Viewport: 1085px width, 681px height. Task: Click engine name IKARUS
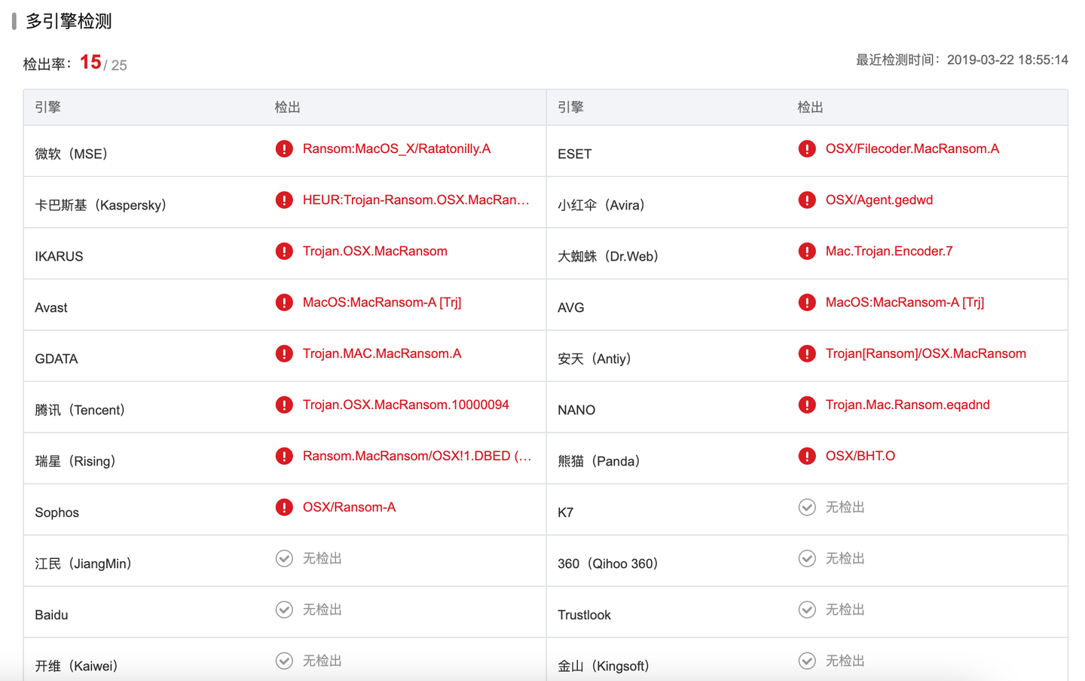tap(59, 256)
